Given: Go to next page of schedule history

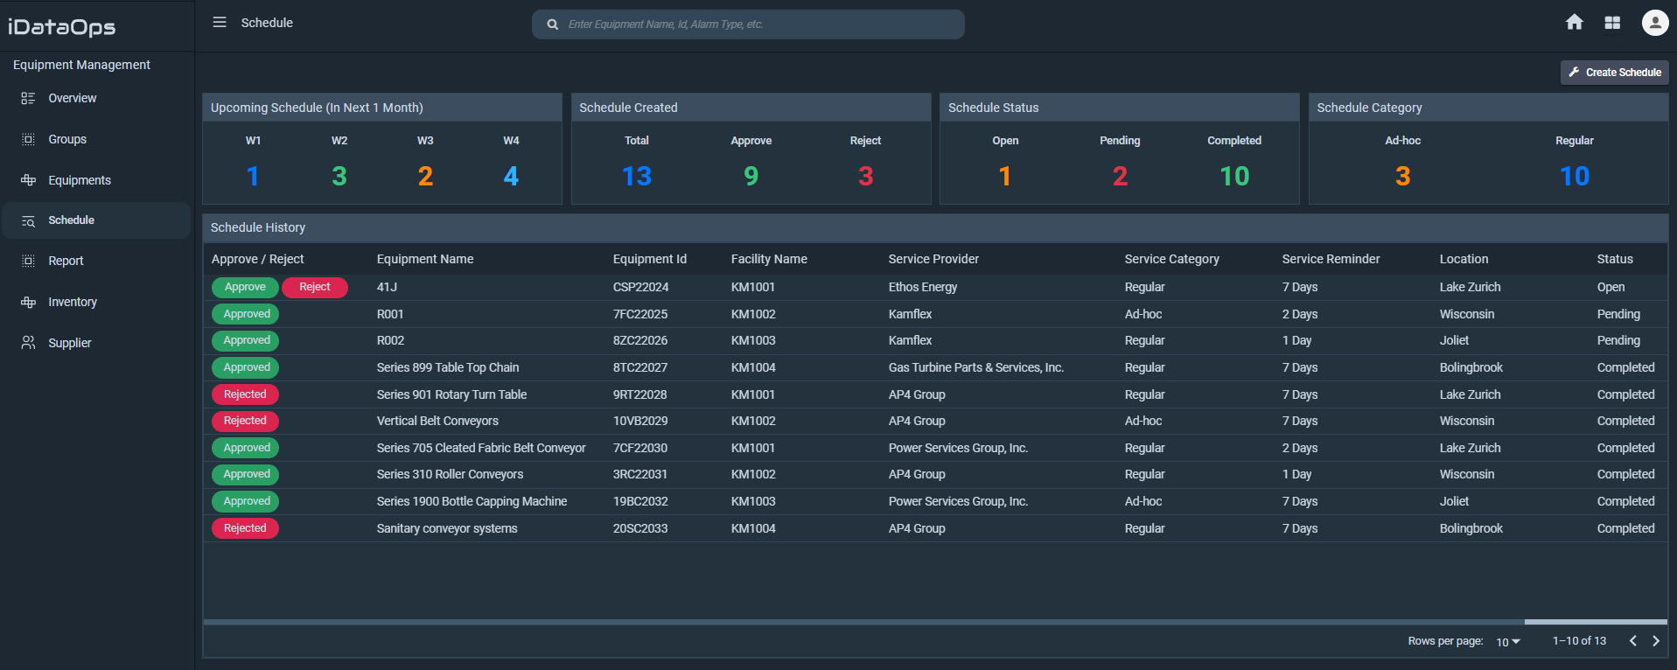Looking at the screenshot, I should (x=1655, y=641).
